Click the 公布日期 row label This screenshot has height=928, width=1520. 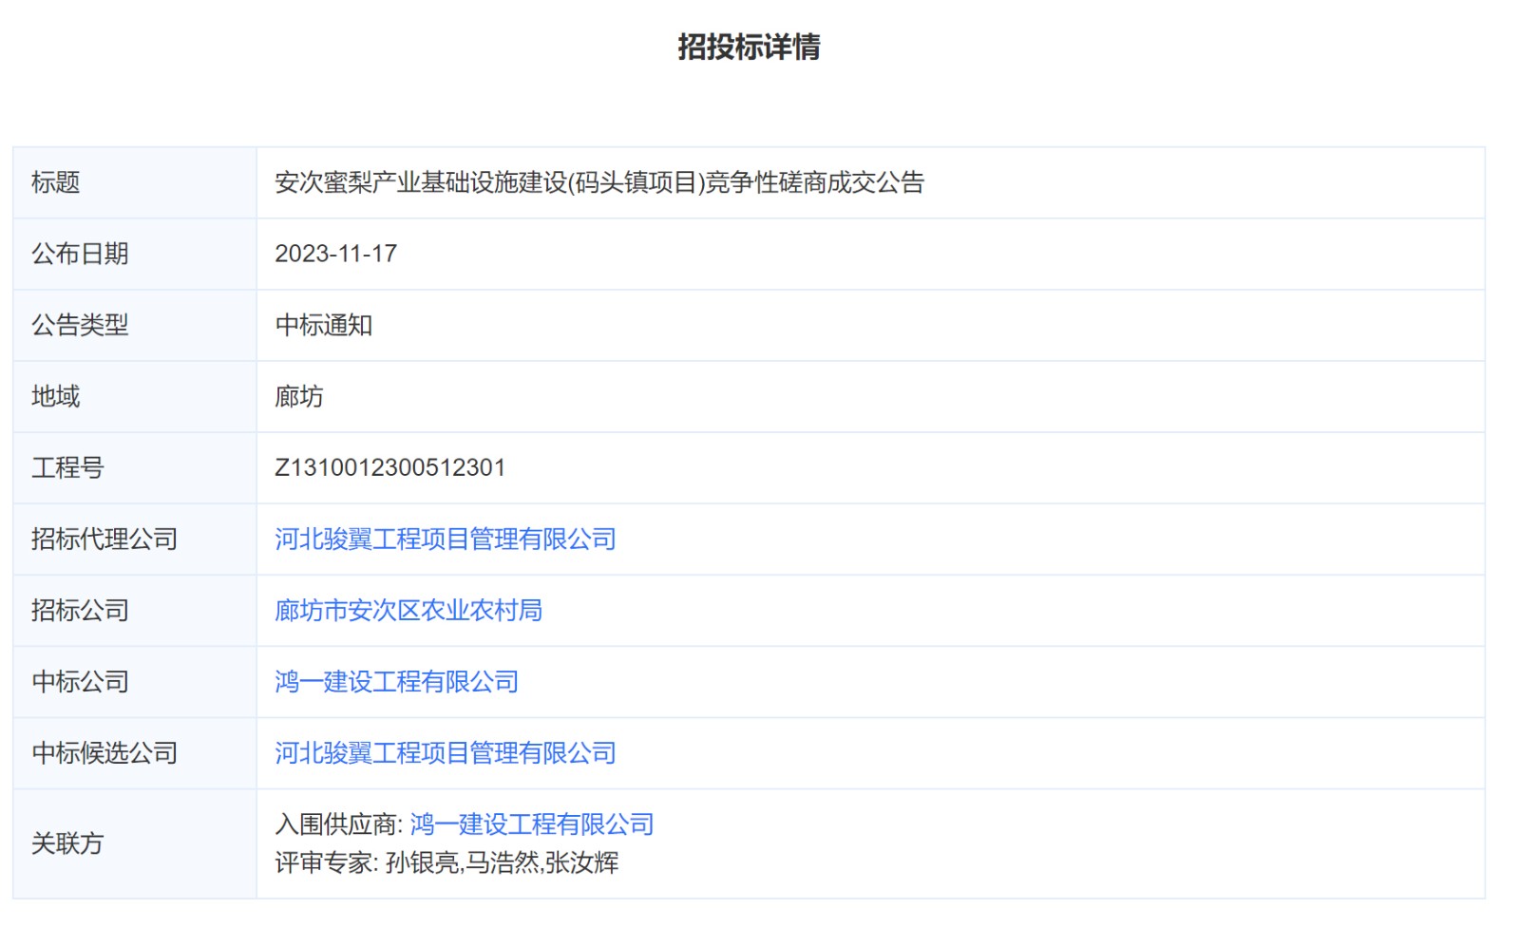(80, 254)
